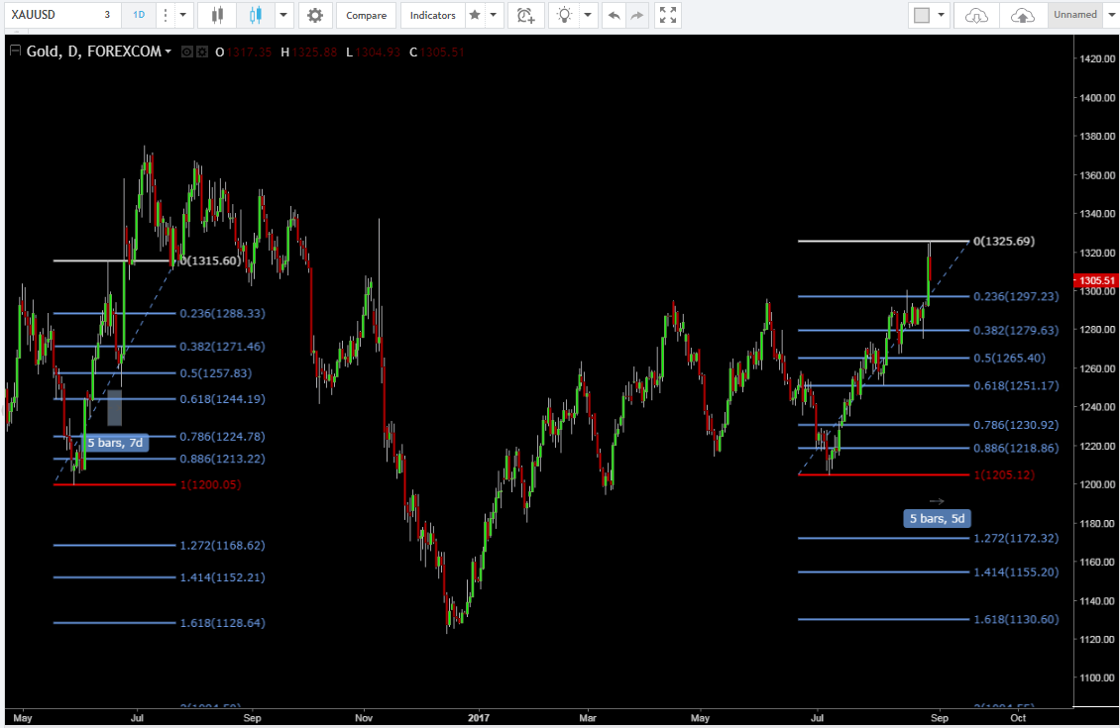Select the 1D interval button
Screen dimensions: 1120x728
point(138,15)
